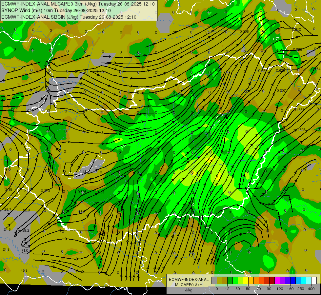Pick the pure yellow swatch left of 50

click(x=246, y=280)
